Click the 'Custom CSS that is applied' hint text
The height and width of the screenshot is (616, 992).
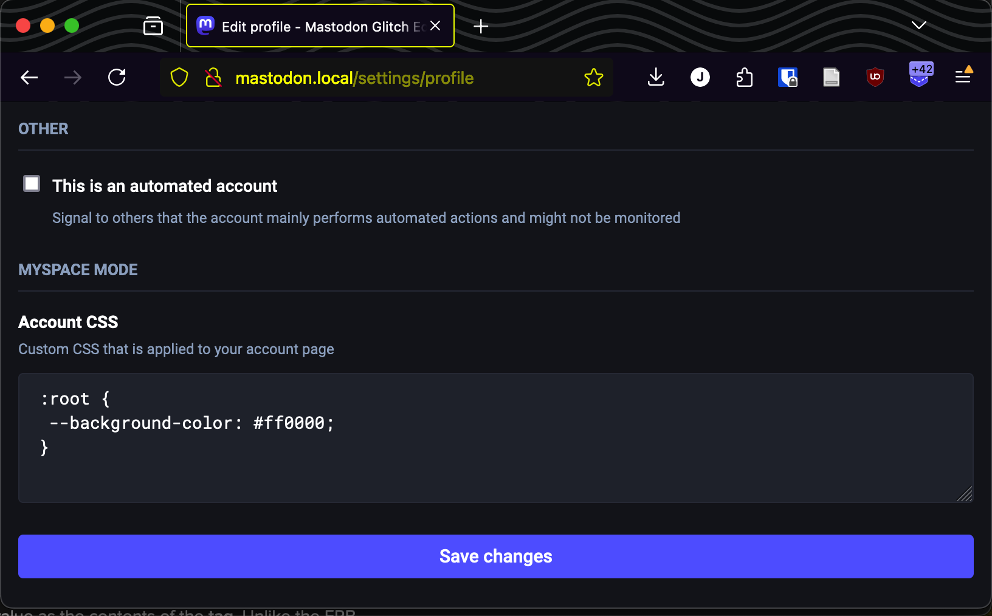point(176,349)
